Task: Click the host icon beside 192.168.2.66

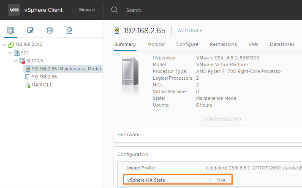Action: 27,77
